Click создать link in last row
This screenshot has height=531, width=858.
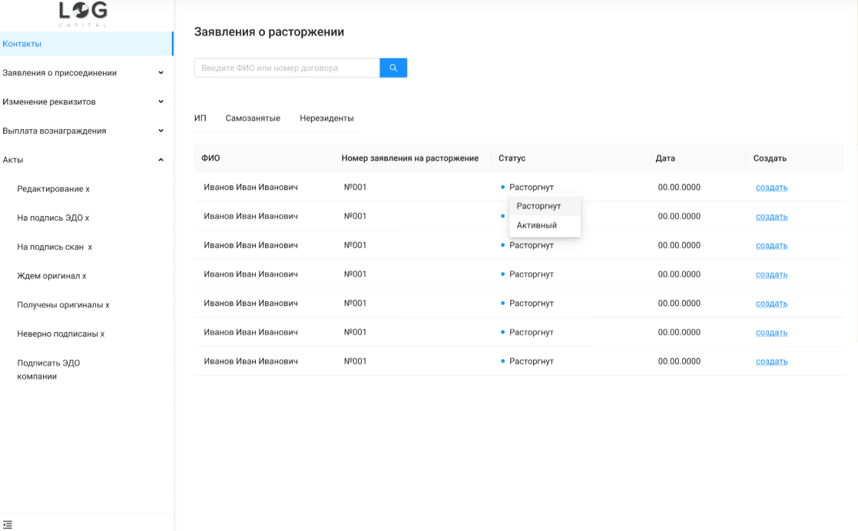771,361
